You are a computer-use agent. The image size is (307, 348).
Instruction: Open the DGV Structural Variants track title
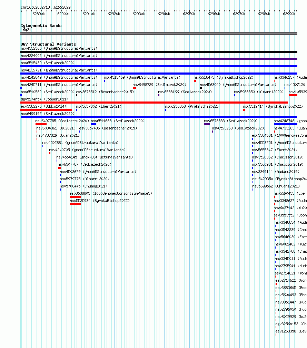pos(48,44)
